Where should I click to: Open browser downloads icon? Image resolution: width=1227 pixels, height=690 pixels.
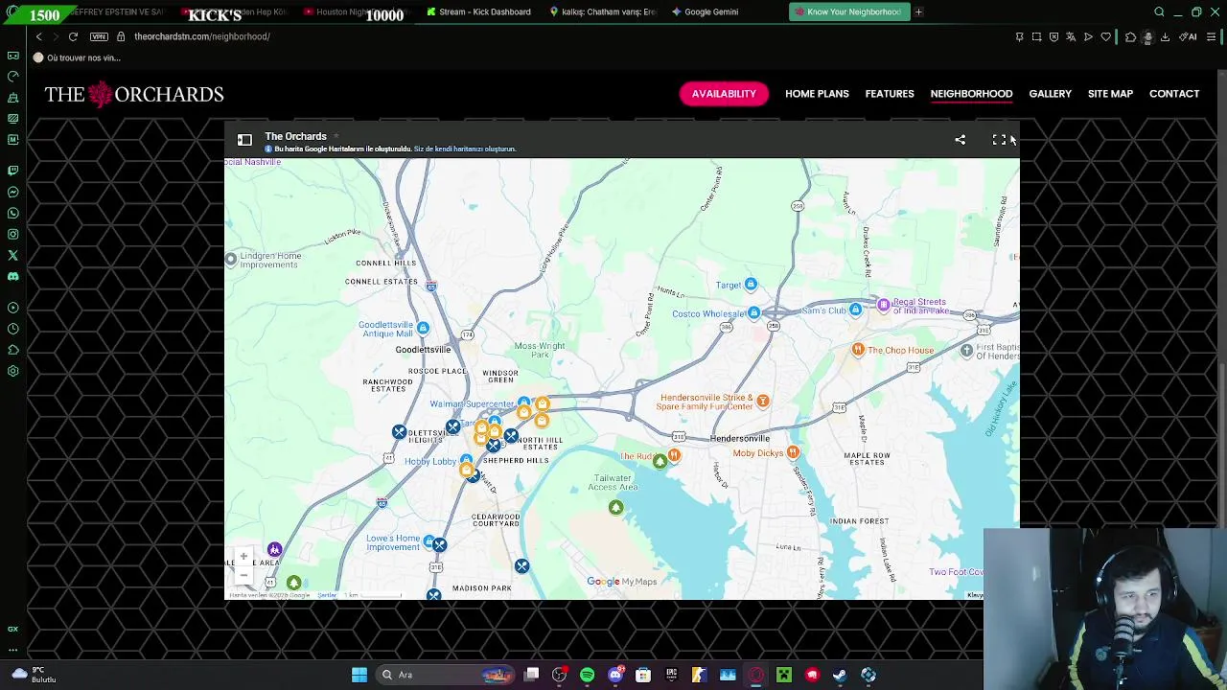pos(1165,36)
